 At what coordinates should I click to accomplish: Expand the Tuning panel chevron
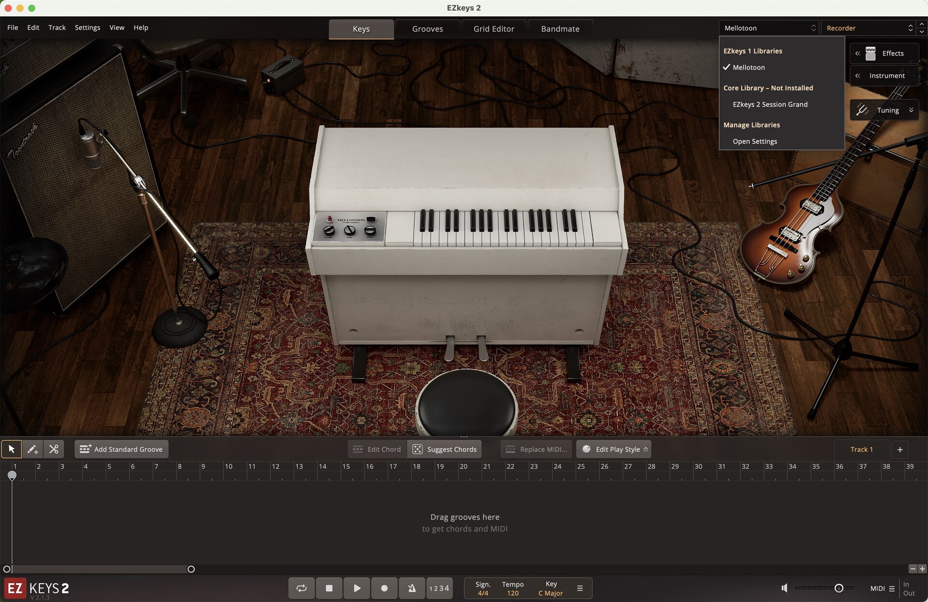(x=911, y=110)
